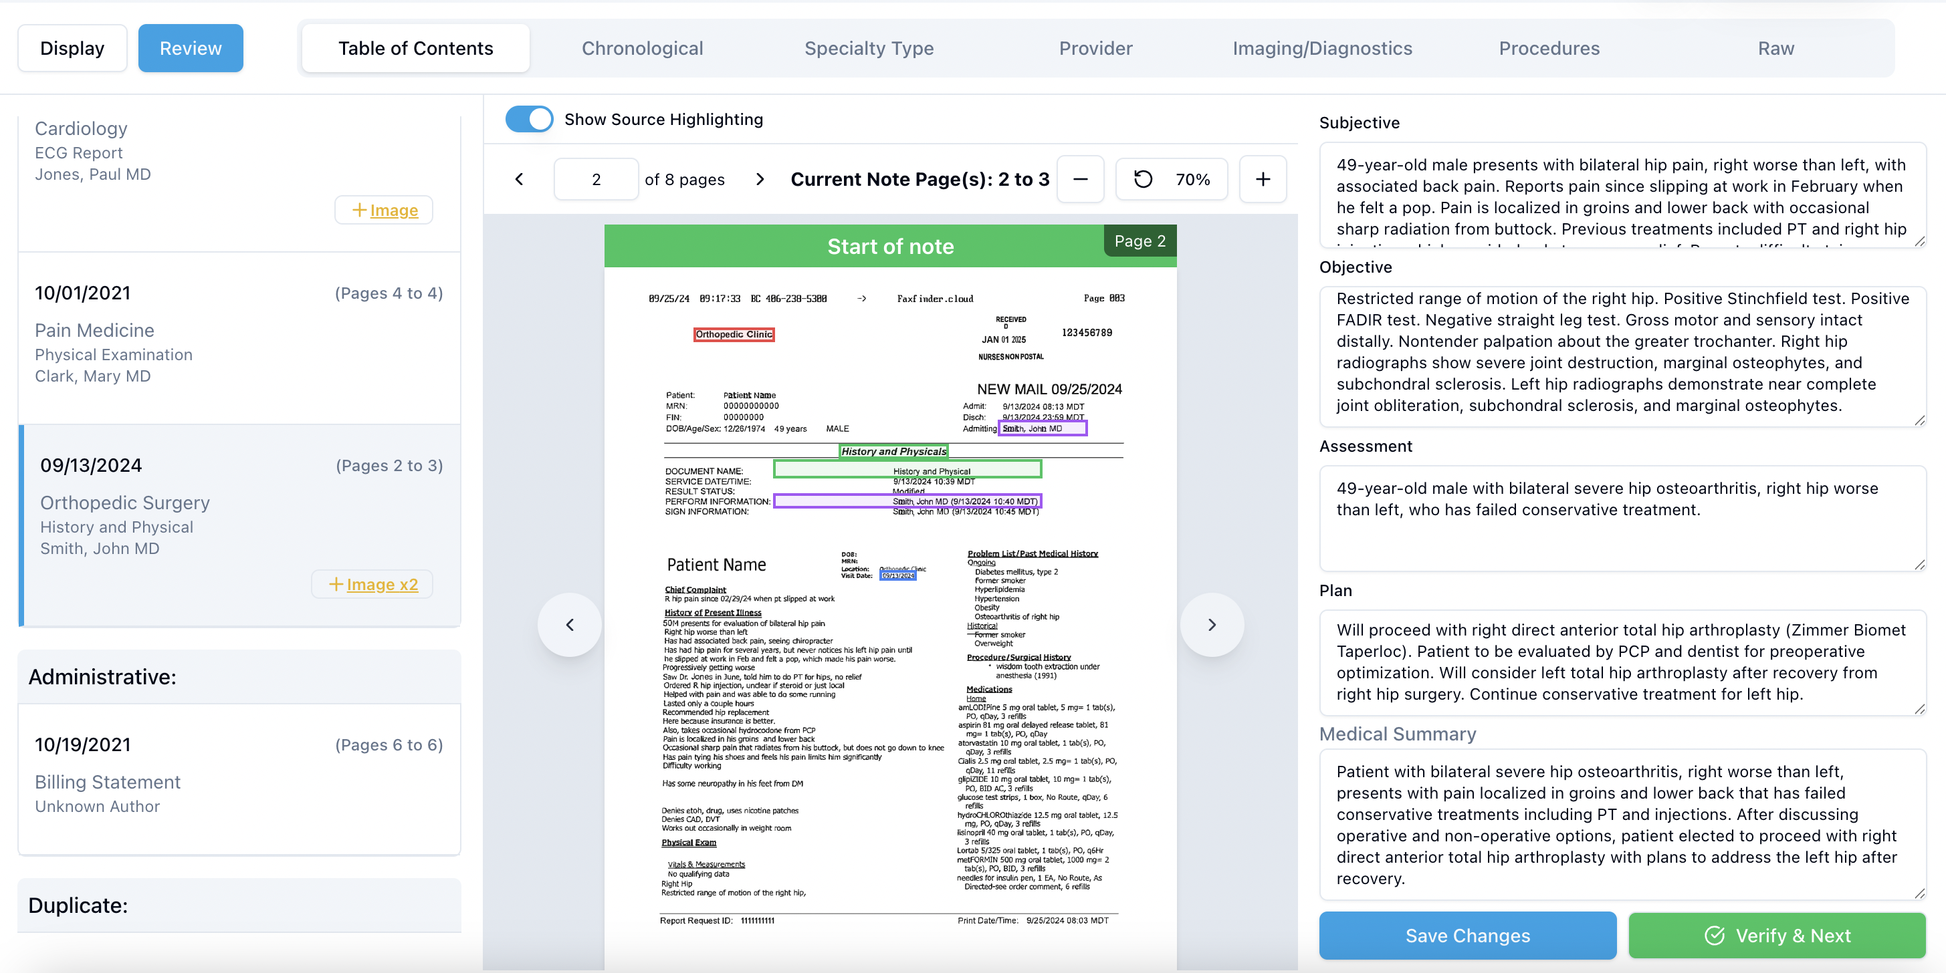Click into the Assessment text area

pyautogui.click(x=1622, y=518)
